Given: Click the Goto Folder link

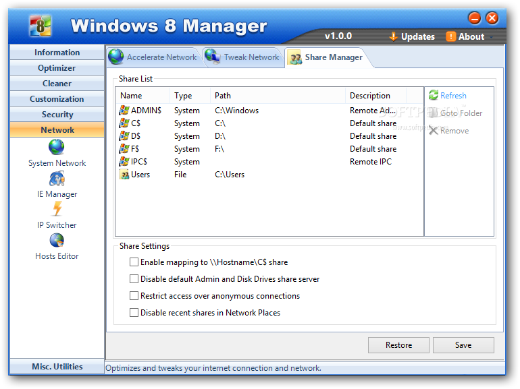Looking at the screenshot, I should point(461,113).
